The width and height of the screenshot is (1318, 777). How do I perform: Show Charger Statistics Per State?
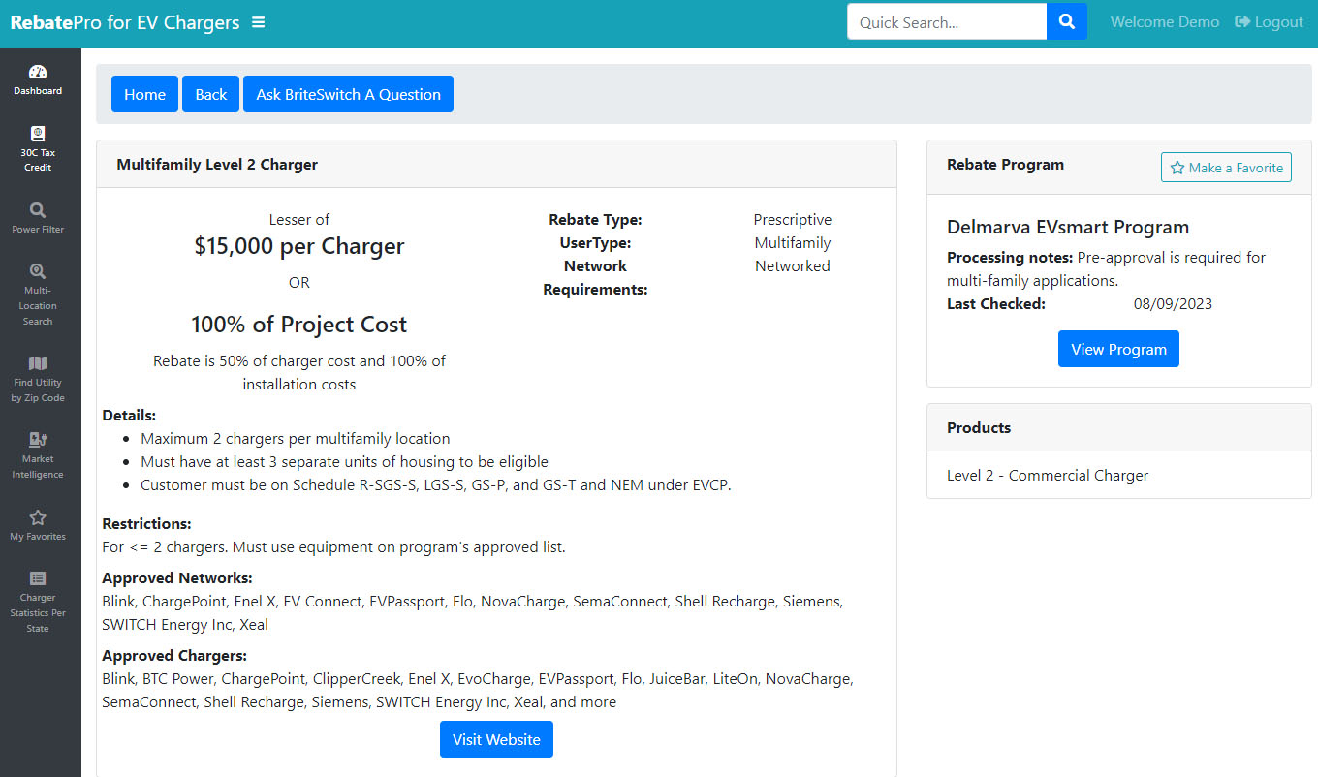tap(38, 597)
